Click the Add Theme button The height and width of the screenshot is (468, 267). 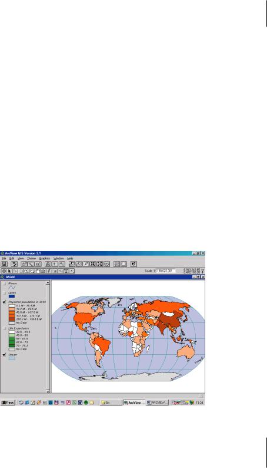click(x=15, y=264)
